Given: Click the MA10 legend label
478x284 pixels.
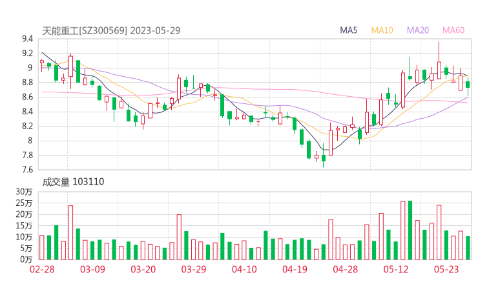Looking at the screenshot, I should [x=382, y=30].
